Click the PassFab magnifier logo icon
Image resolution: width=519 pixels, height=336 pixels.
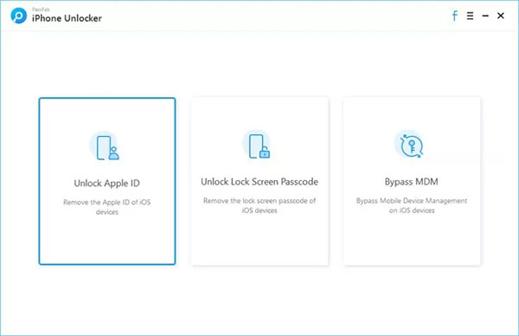pos(18,16)
